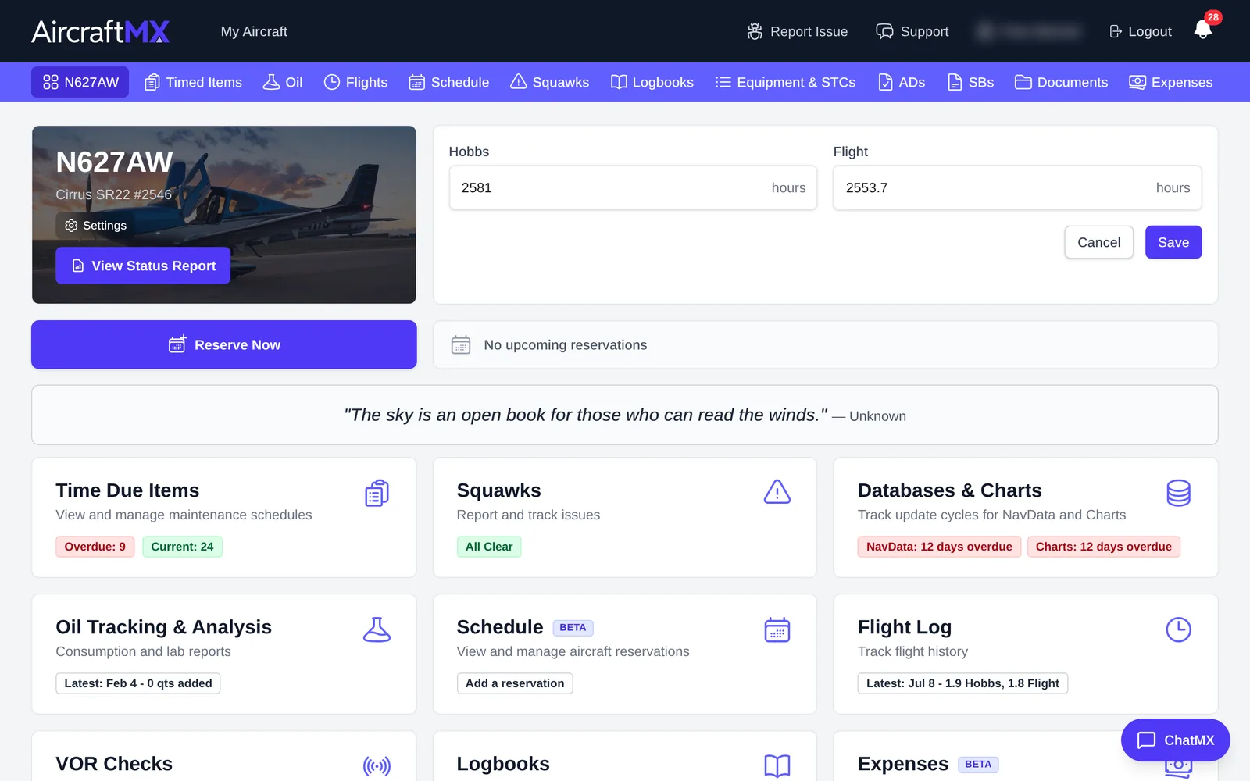This screenshot has height=781, width=1250.
Task: Click the Reserve Now button
Action: (x=224, y=344)
